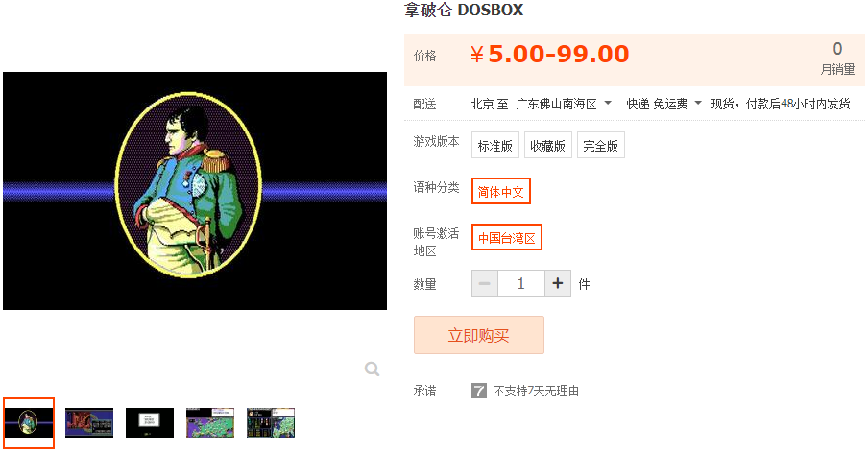Click the magnifier zoom icon under the image

pos(372,369)
